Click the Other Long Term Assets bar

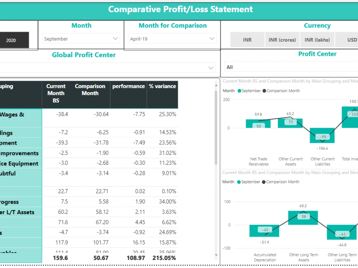point(303,217)
